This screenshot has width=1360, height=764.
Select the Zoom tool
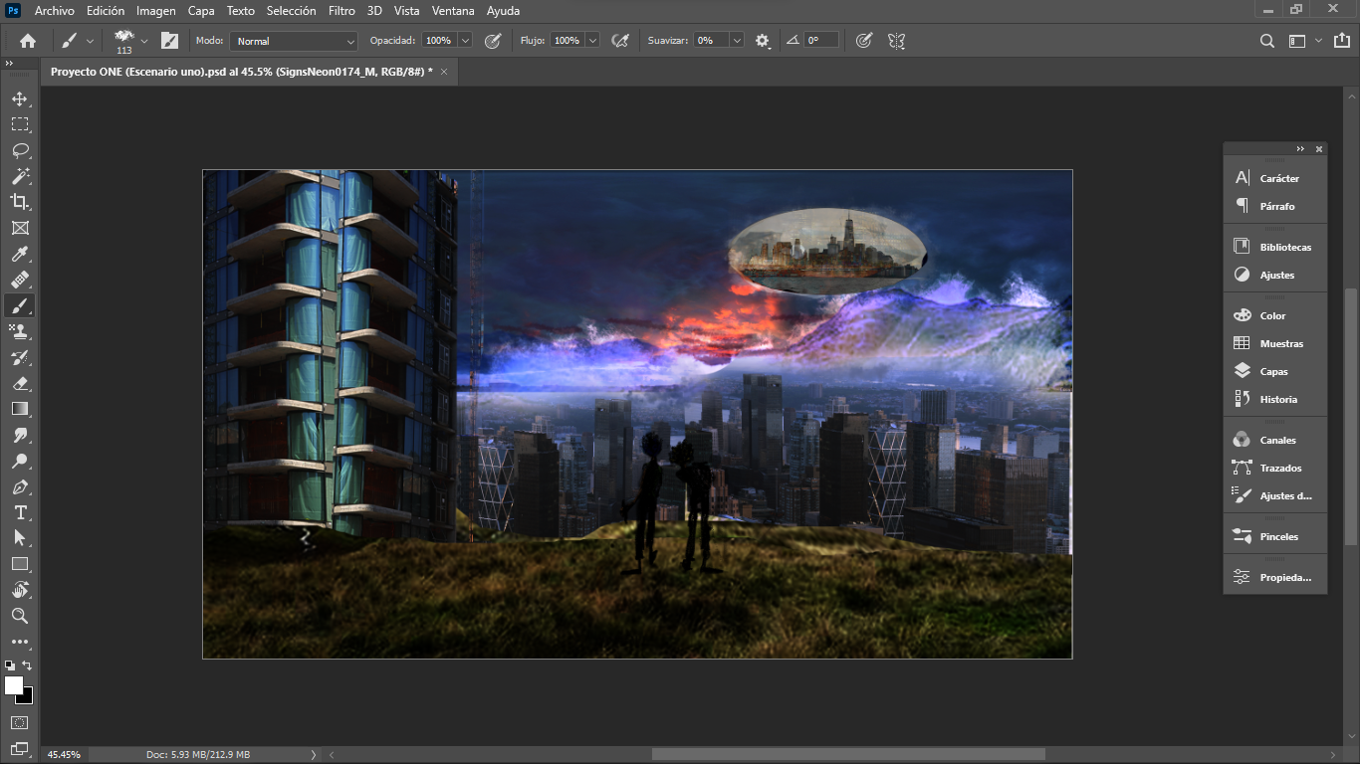click(20, 616)
